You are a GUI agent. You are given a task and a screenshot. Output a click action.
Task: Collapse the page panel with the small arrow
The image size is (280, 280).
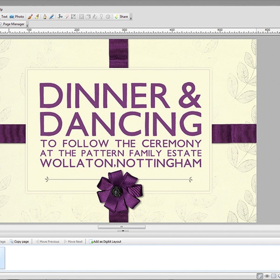coord(122,231)
